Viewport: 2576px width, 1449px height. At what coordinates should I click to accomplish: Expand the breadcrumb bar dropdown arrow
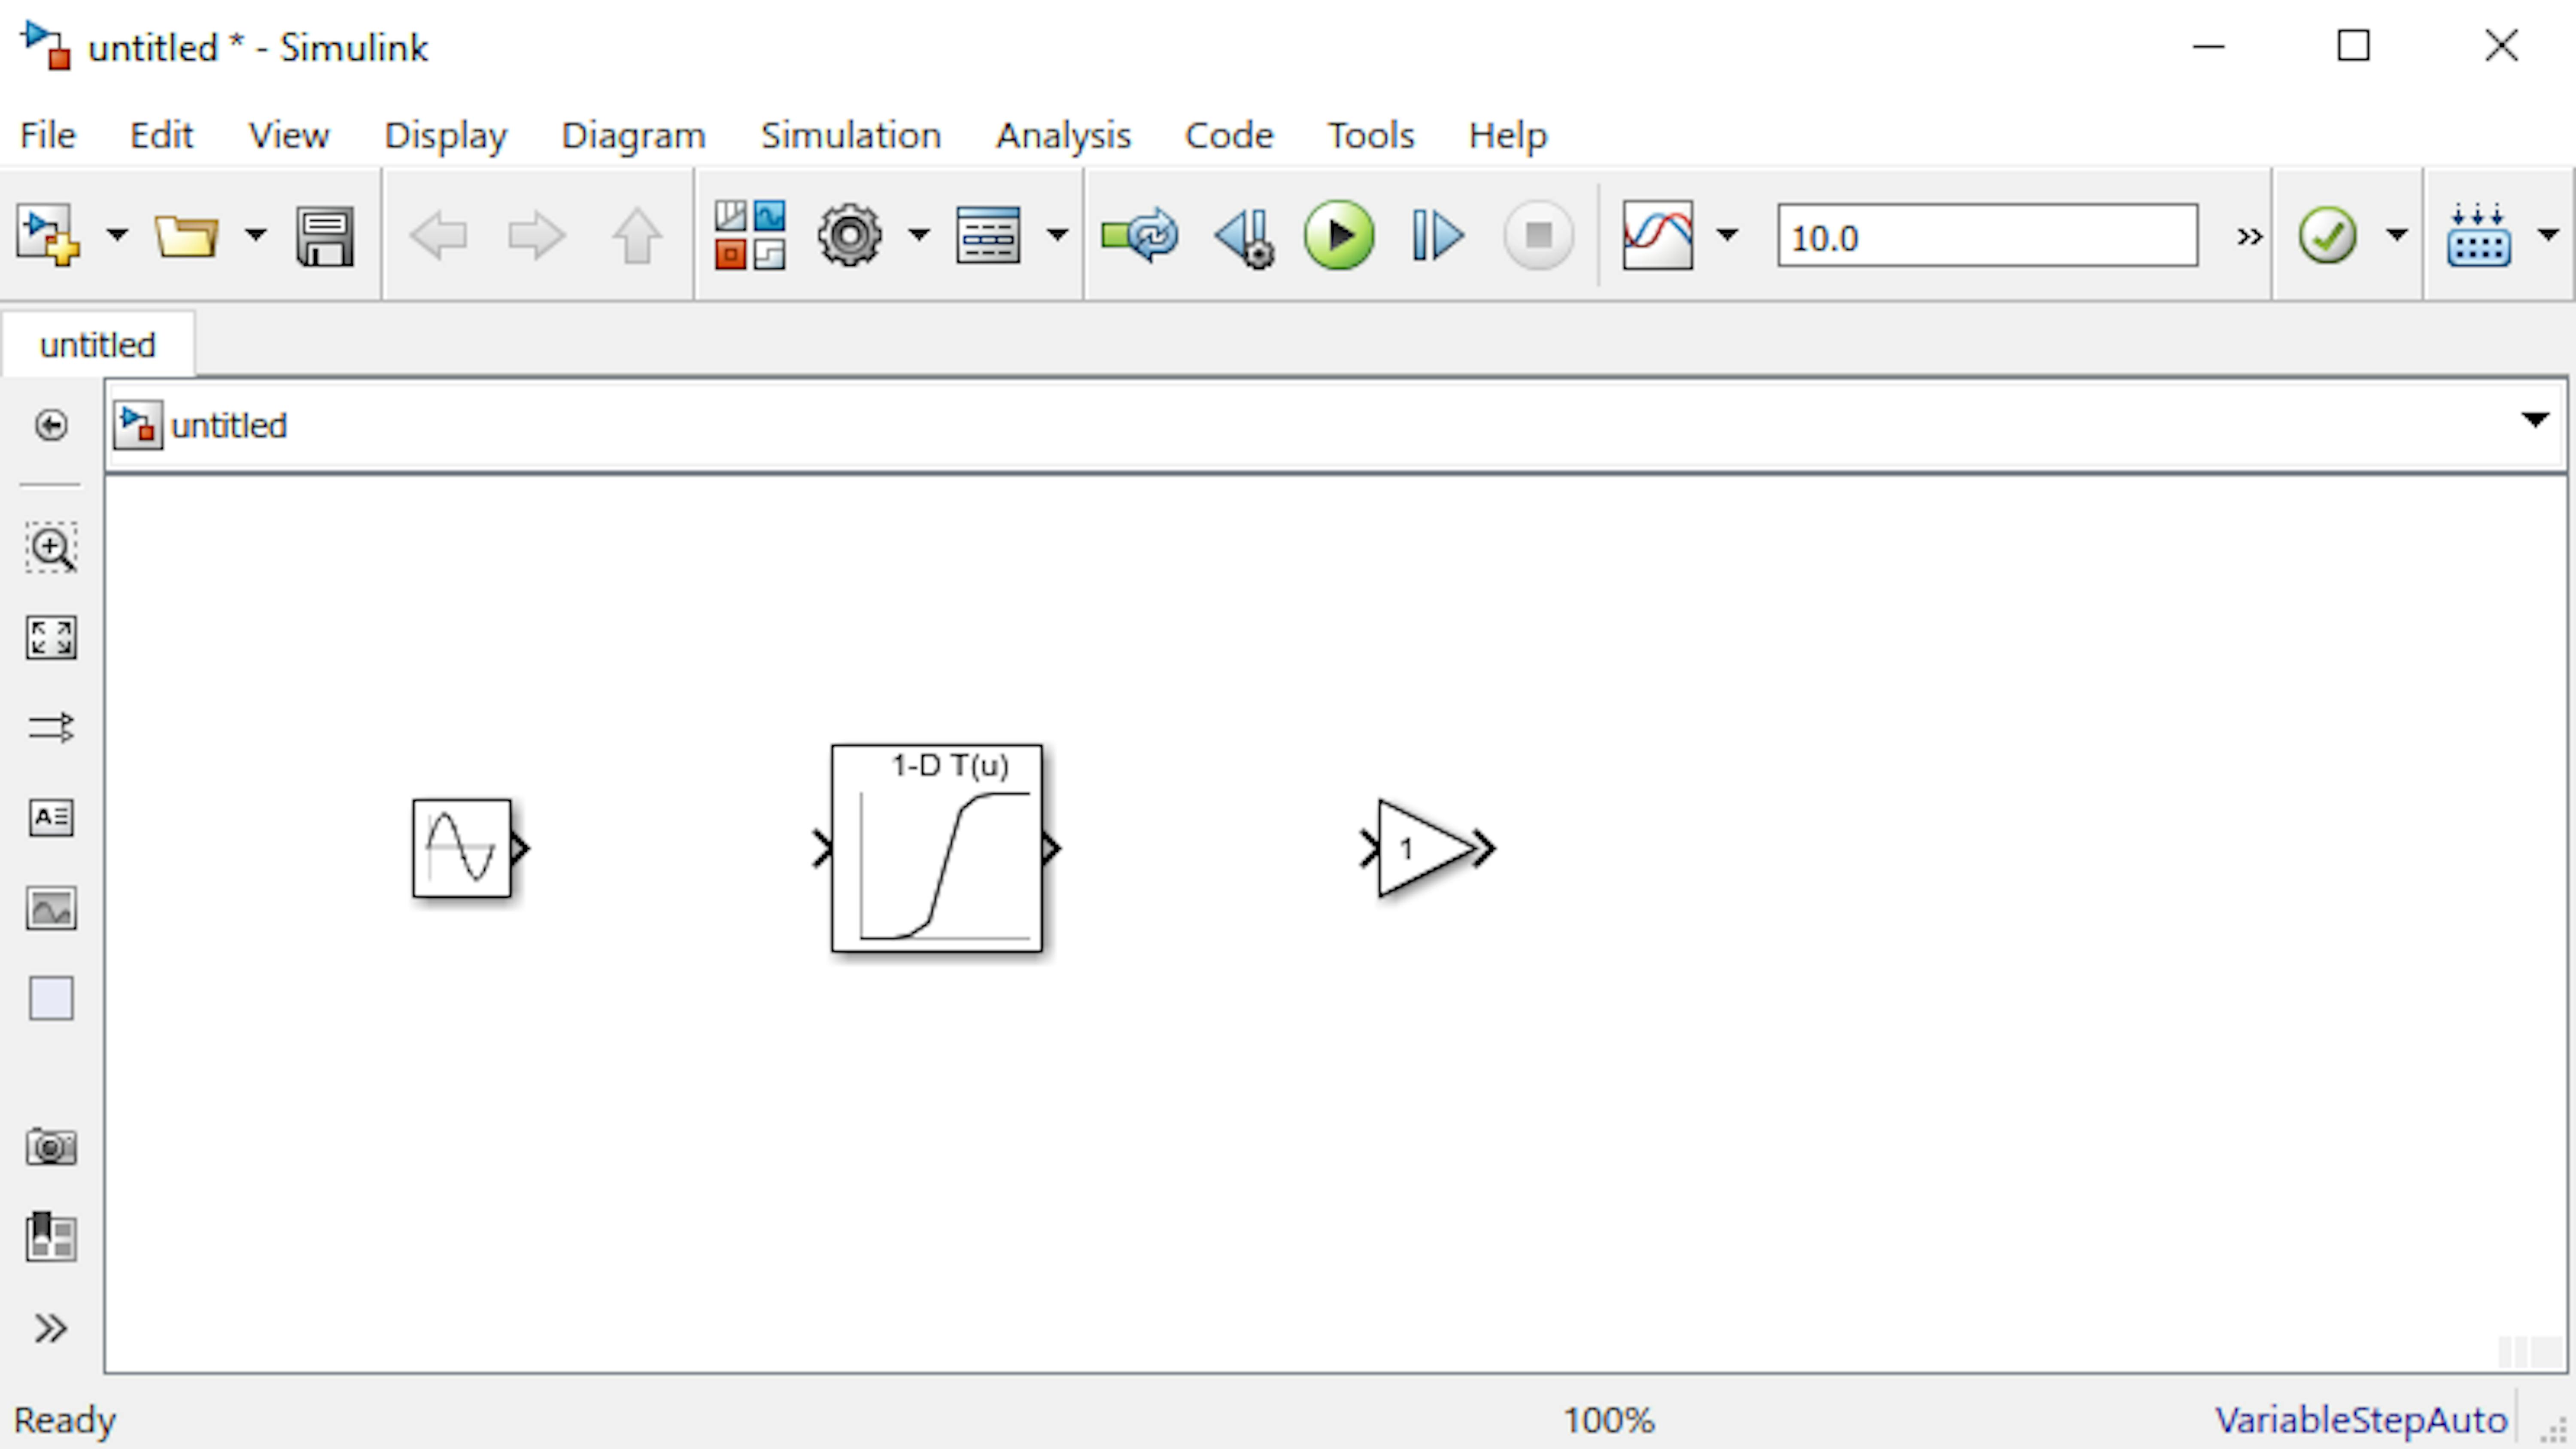[x=2535, y=420]
